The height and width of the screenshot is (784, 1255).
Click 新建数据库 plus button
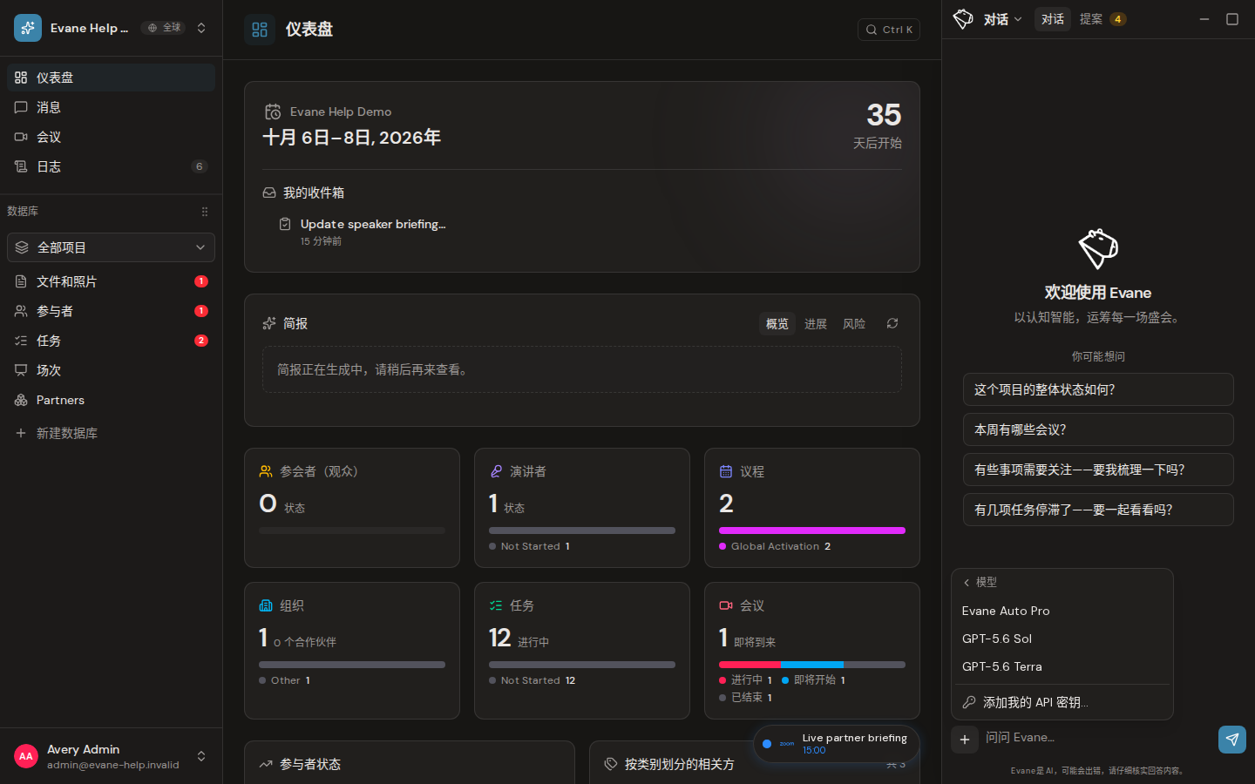click(21, 433)
